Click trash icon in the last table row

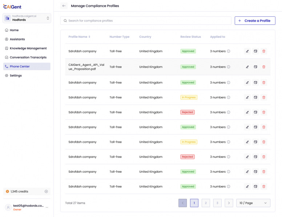[264, 186]
